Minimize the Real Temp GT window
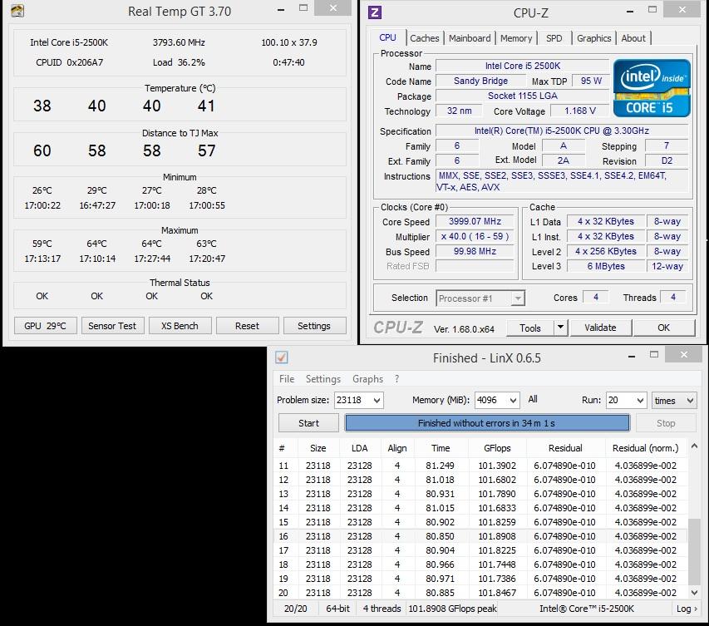The width and height of the screenshot is (709, 626). click(281, 9)
